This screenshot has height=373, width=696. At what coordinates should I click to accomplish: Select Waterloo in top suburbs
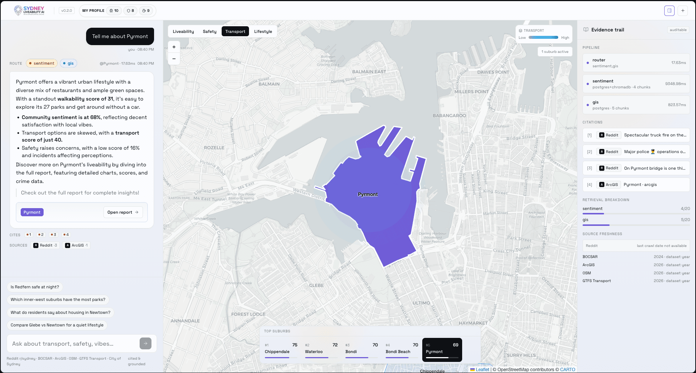(x=321, y=350)
